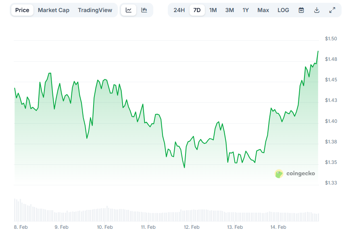Open the Price tab
344x234 pixels.
pos(21,10)
